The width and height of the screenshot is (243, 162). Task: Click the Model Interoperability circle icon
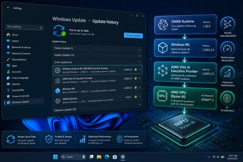pyautogui.click(x=227, y=24)
